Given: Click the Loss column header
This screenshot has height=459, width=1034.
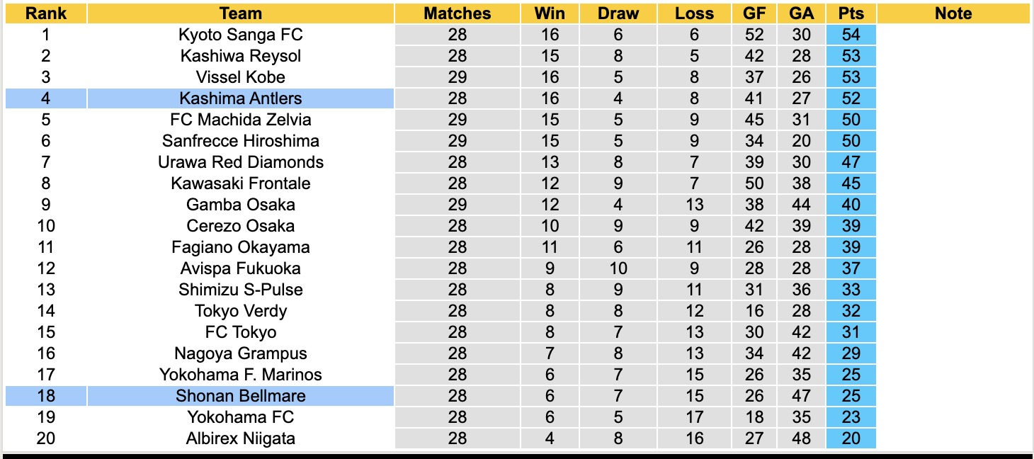Looking at the screenshot, I should click(694, 13).
